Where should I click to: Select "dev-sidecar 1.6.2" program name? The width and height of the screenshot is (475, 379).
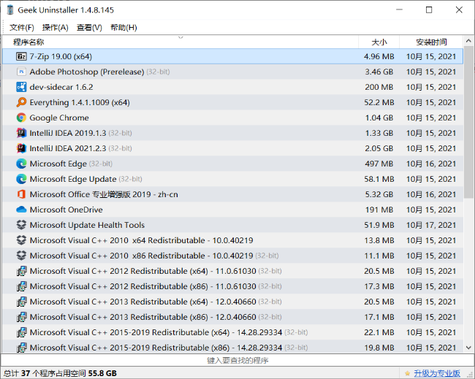61,87
